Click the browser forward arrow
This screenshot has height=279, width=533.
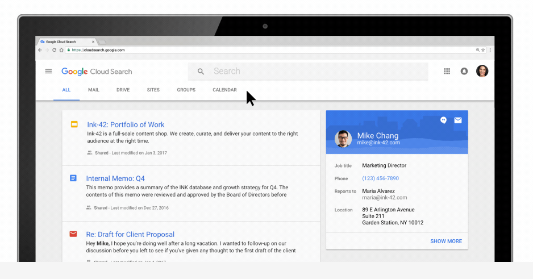pos(47,50)
